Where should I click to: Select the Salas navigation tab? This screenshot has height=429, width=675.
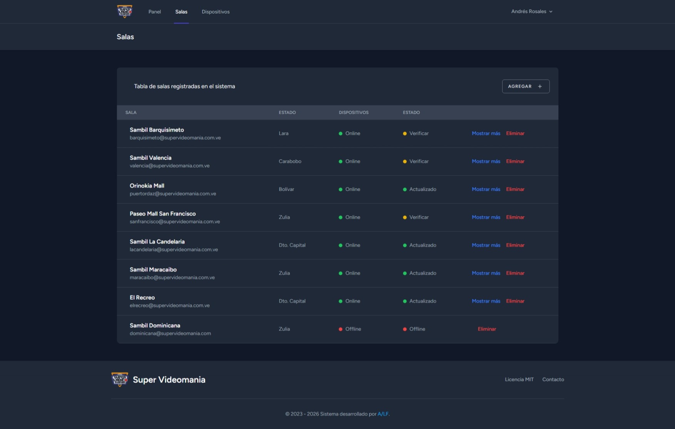coord(181,12)
